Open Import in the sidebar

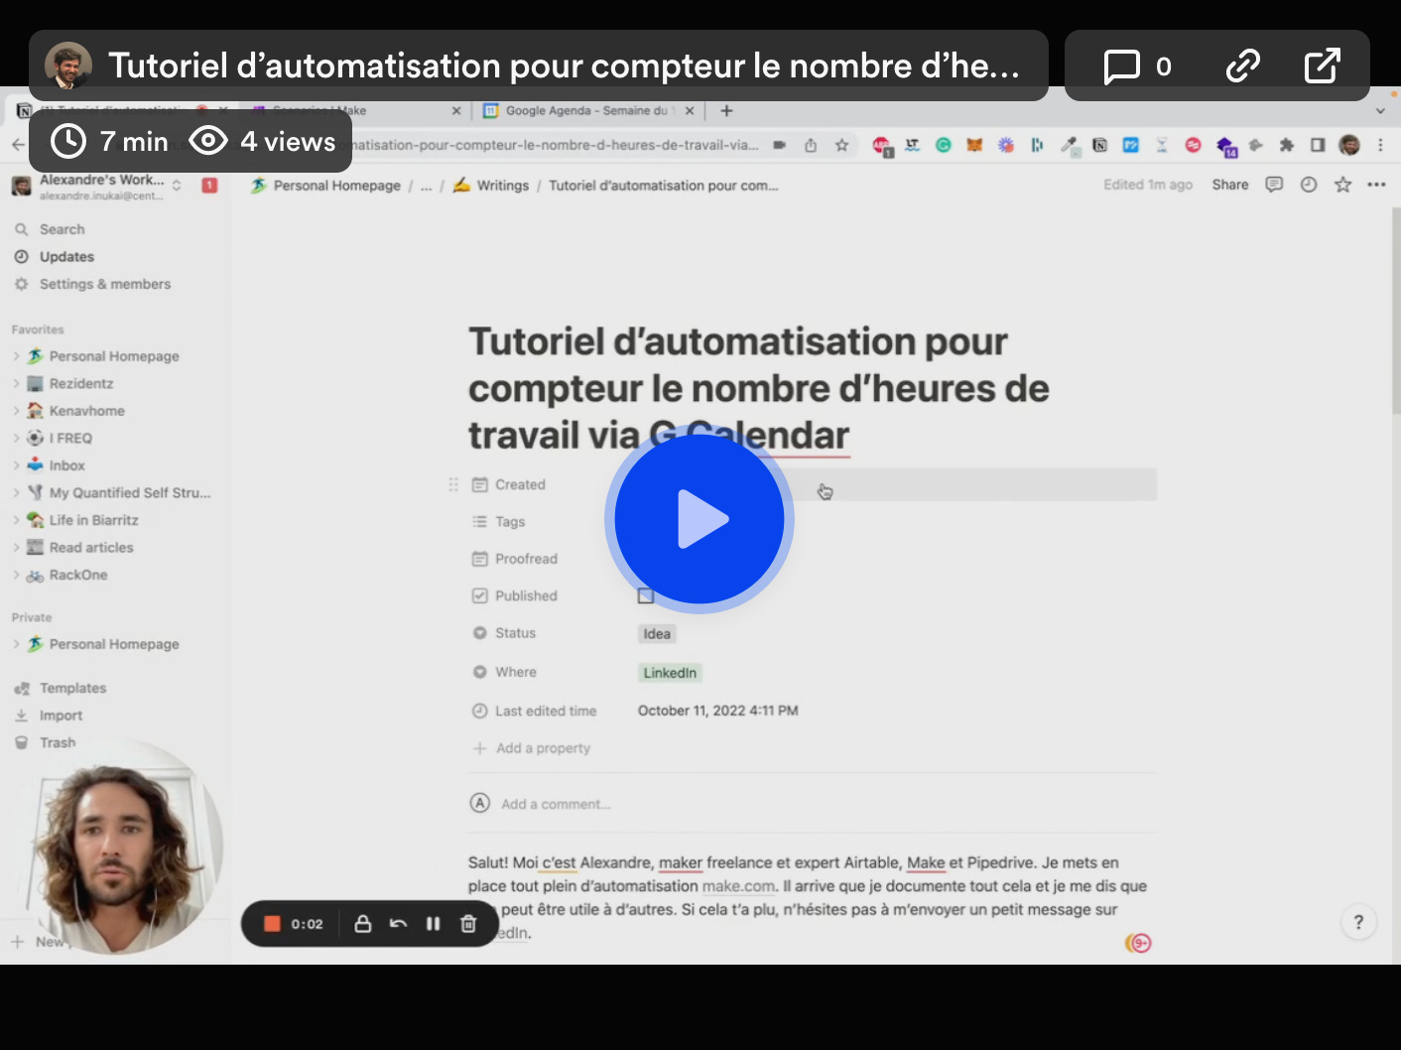tap(61, 716)
